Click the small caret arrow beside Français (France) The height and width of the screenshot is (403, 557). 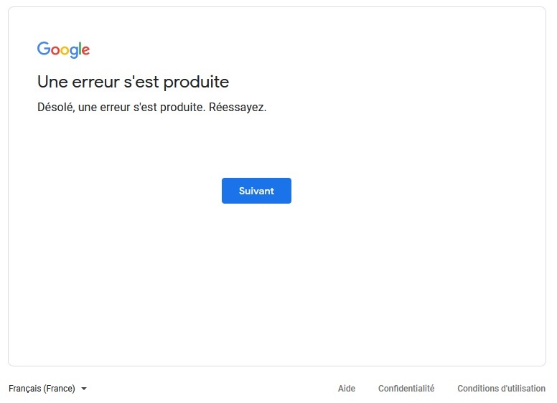[x=84, y=389]
